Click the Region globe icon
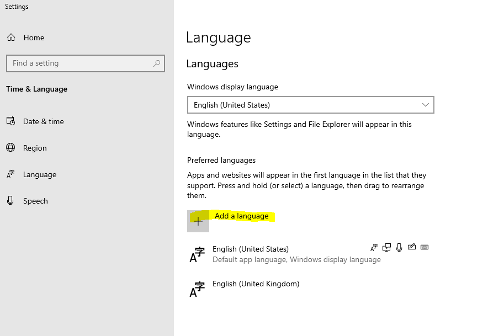The image size is (504, 336). 10,147
